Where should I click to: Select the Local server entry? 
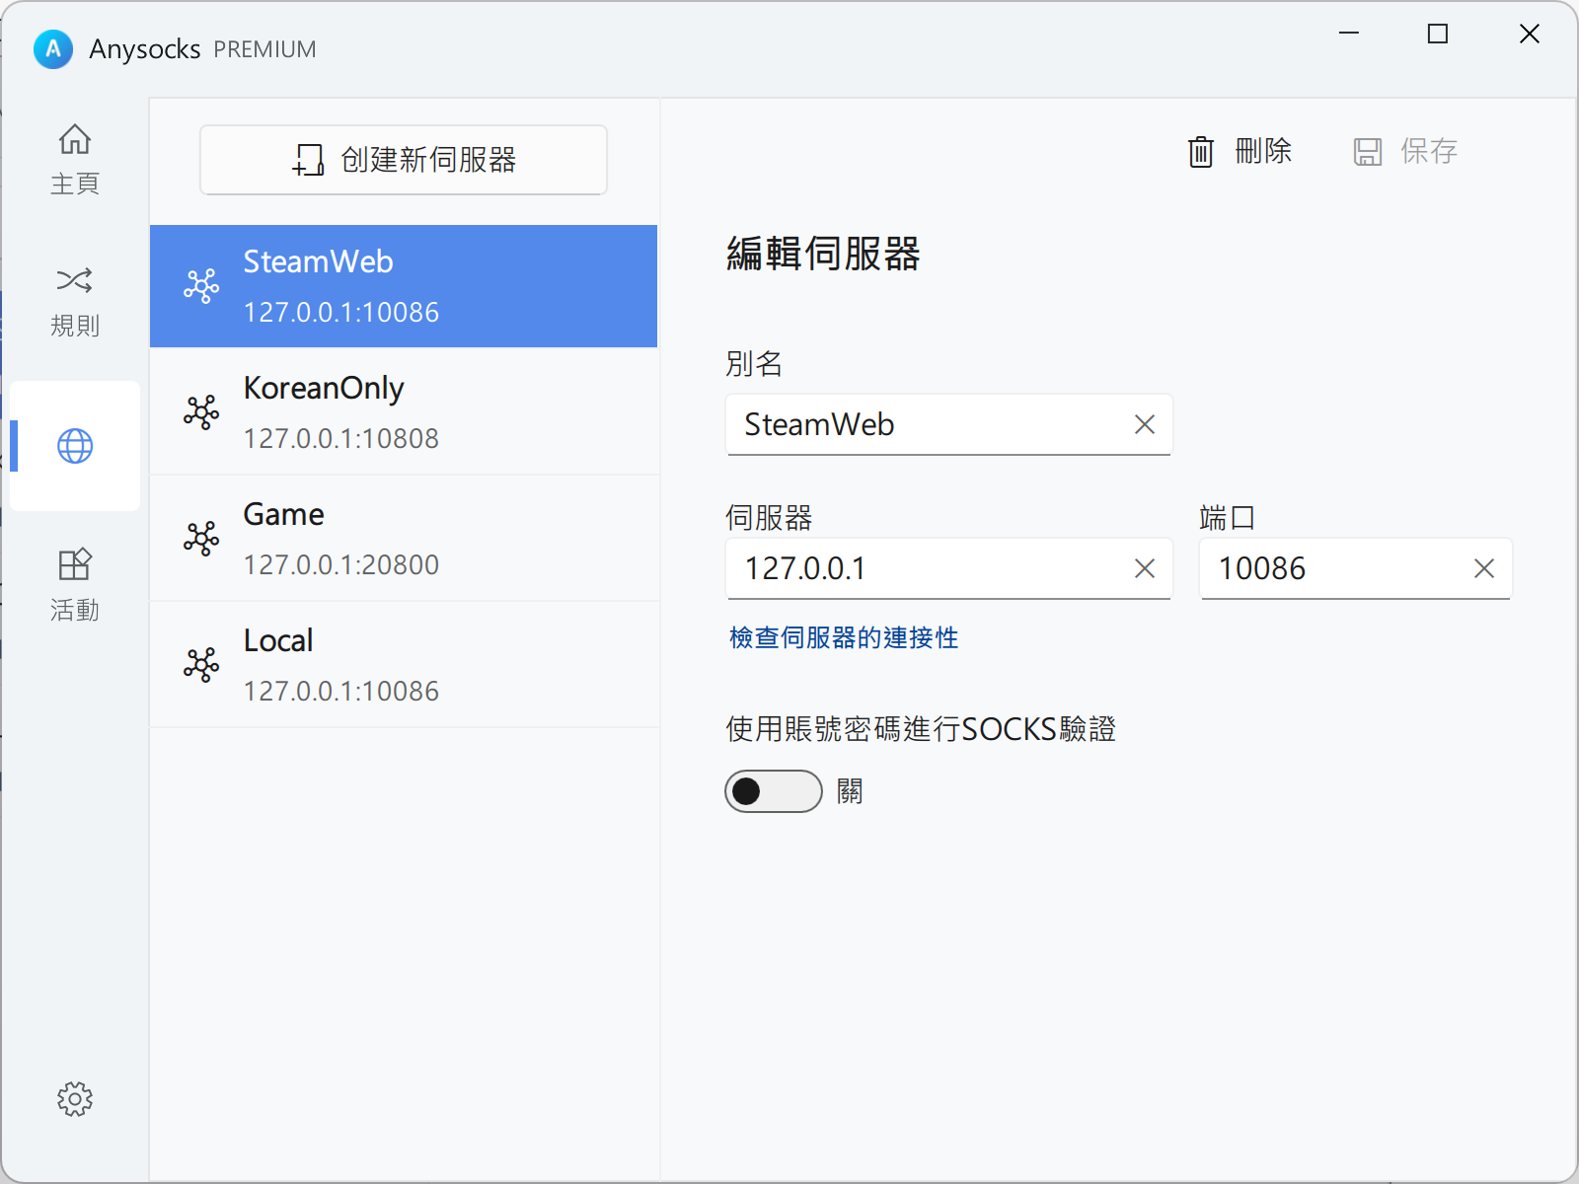coord(404,665)
